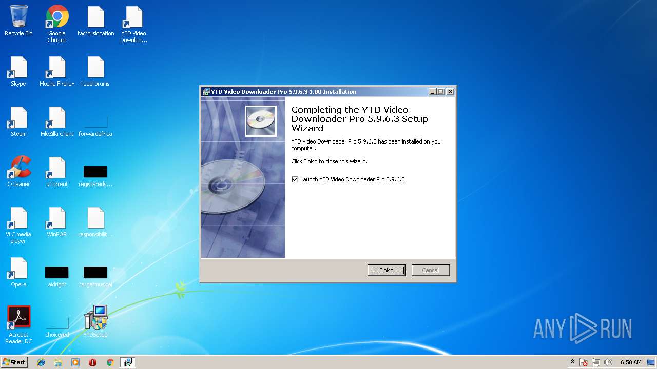The image size is (657, 369).
Task: Open the Windows Start menu
Action: point(14,362)
